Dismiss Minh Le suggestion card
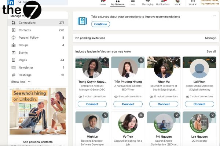The image size is (220, 146). [105, 115]
